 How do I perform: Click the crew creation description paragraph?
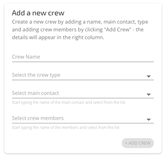80,29
